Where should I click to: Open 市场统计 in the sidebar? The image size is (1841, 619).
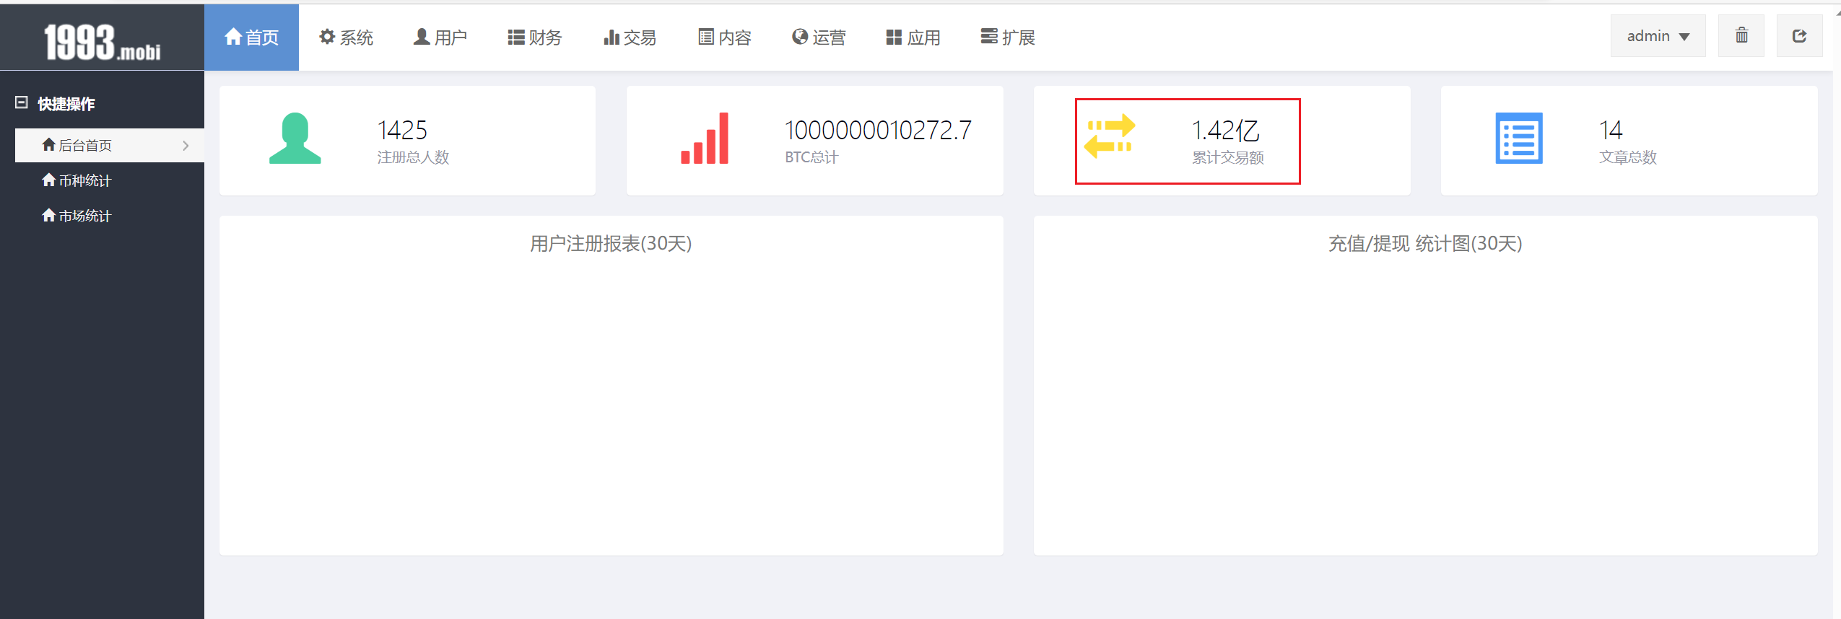point(77,216)
